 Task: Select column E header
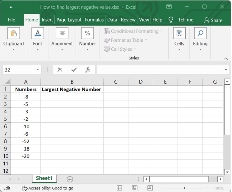coord(165,82)
